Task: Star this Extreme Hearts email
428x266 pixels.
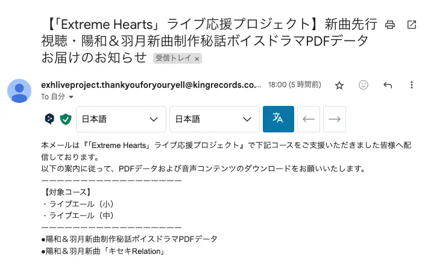Action: (339, 85)
